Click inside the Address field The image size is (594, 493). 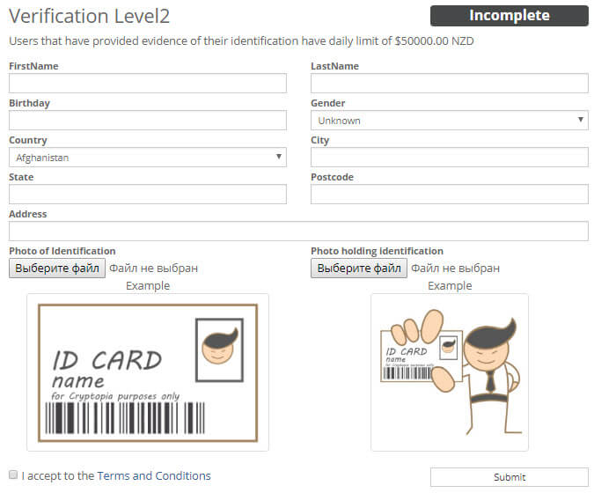pos(298,232)
